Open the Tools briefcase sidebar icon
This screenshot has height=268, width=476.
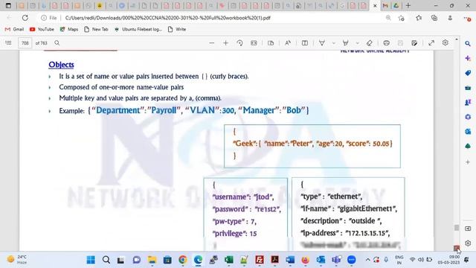(x=468, y=88)
